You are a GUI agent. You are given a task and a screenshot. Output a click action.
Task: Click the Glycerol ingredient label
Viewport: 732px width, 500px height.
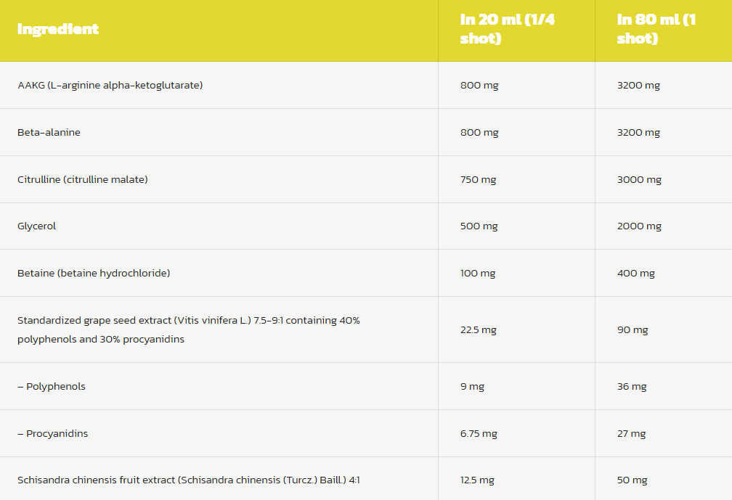36,226
